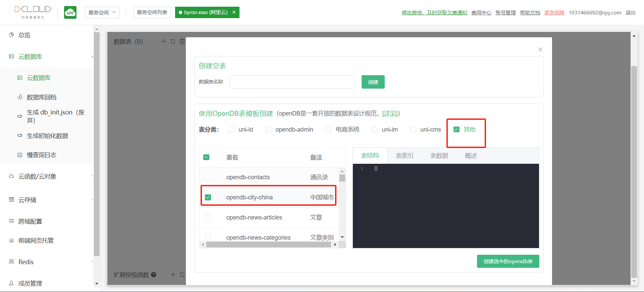Toggle the 电商系统 category checkbox
This screenshot has width=644, height=292.
click(329, 130)
